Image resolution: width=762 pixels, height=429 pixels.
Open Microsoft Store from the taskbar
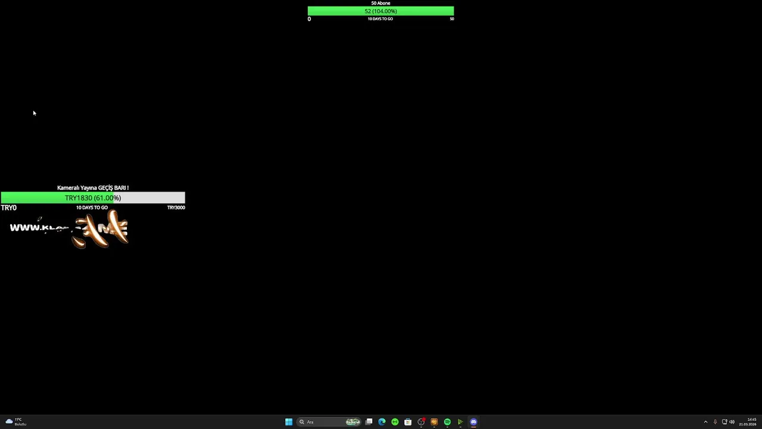pos(408,422)
